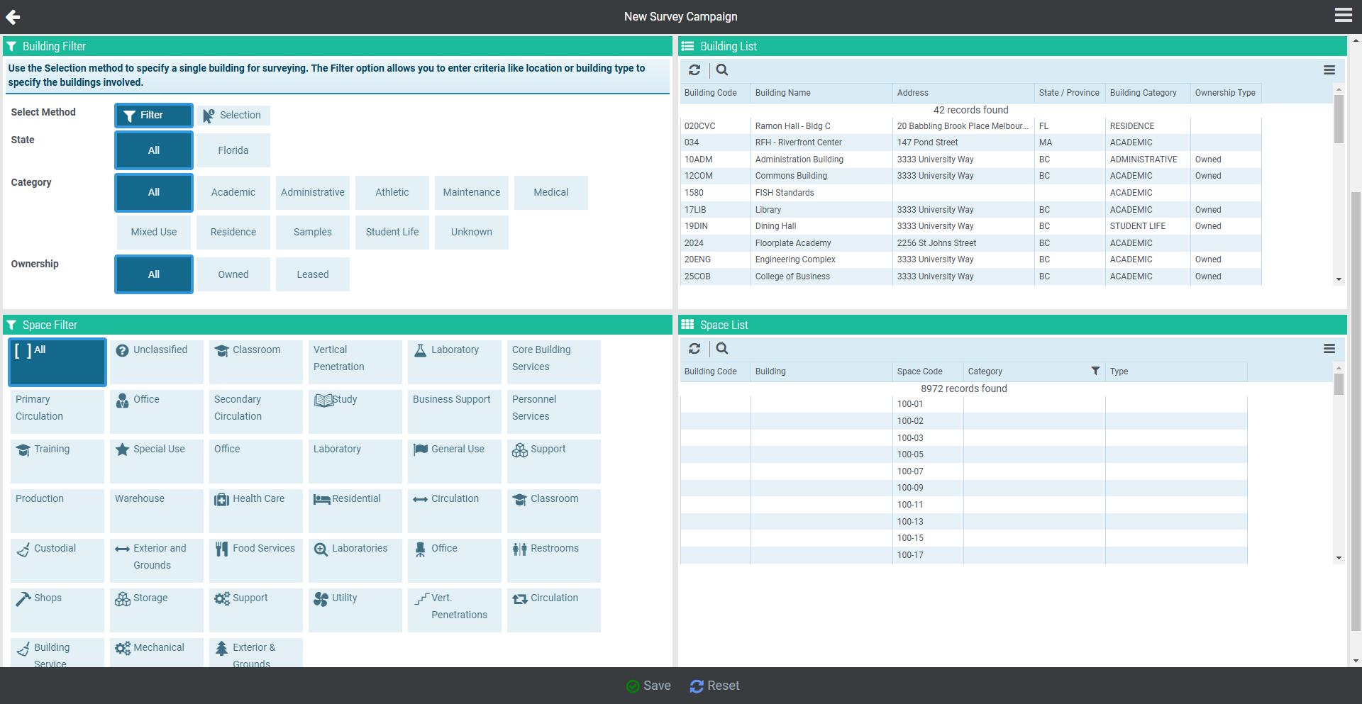This screenshot has height=704, width=1362.
Task: Toggle the Maintenance category filter
Action: click(472, 192)
